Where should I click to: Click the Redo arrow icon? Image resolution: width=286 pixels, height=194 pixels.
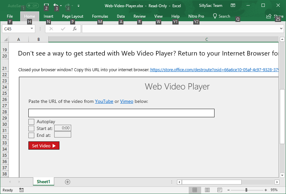pyautogui.click(x=67, y=6)
